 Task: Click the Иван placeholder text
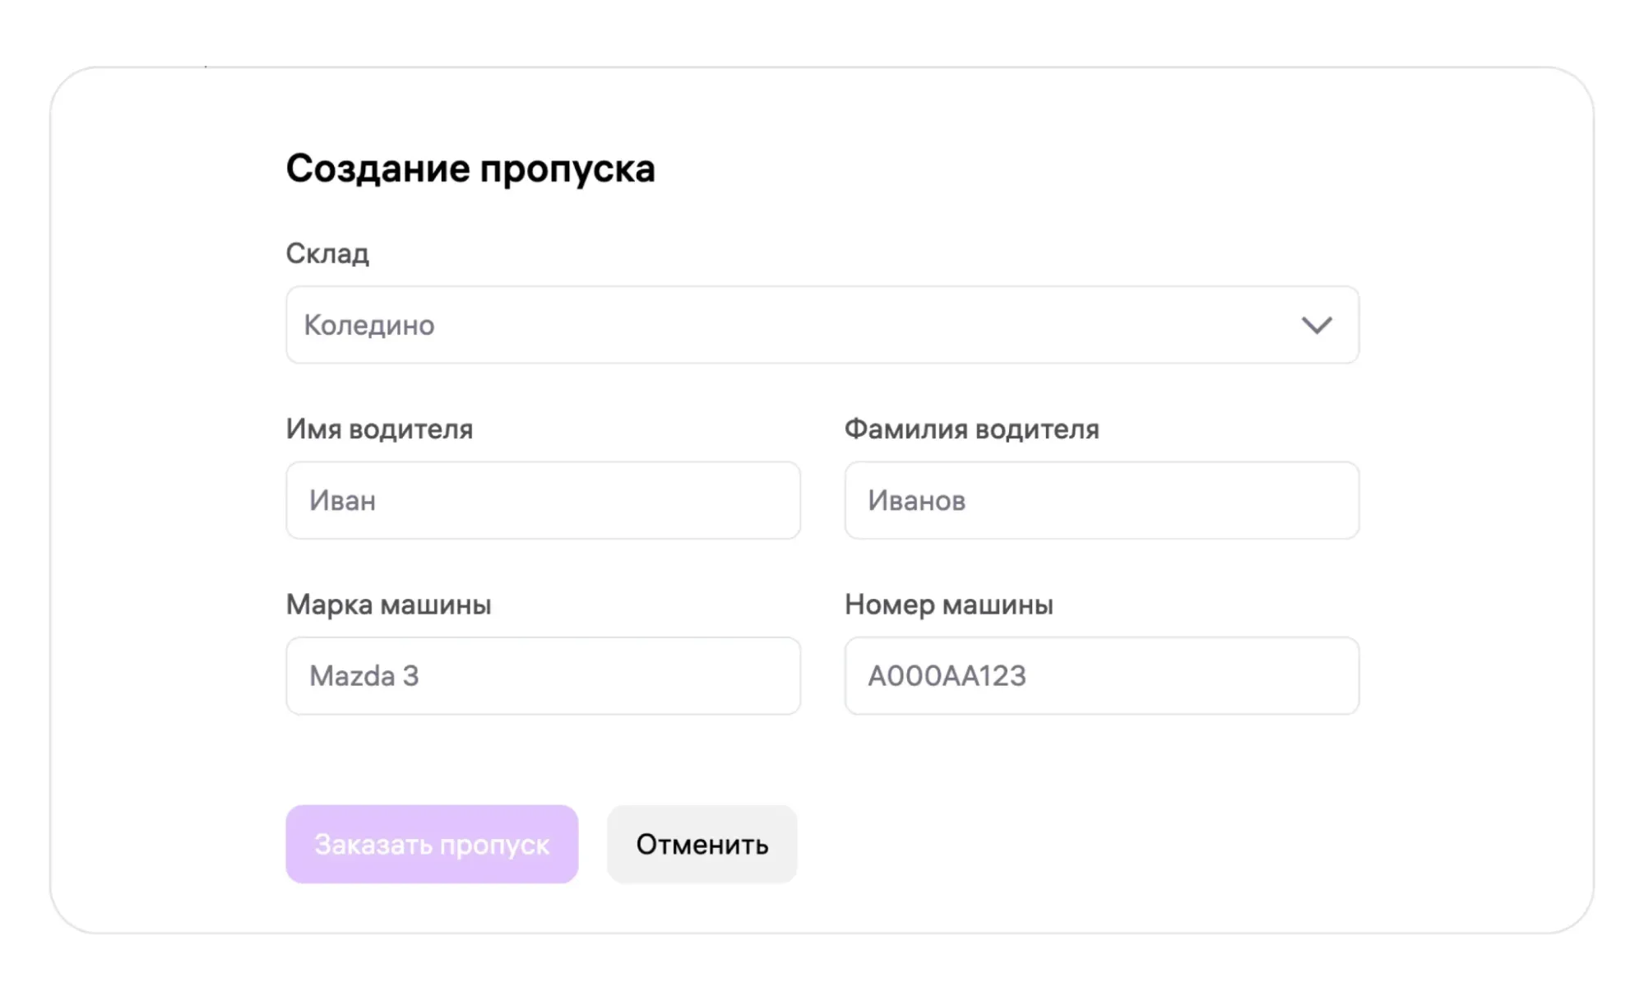point(342,501)
